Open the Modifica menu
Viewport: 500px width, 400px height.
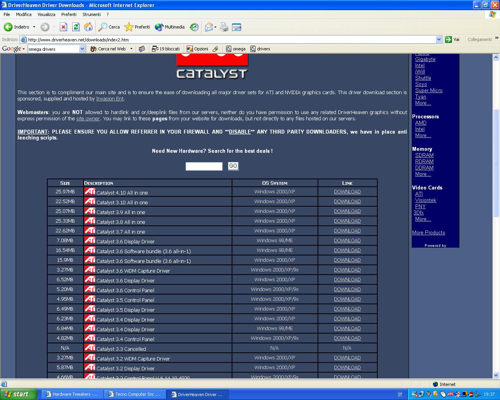[24, 14]
